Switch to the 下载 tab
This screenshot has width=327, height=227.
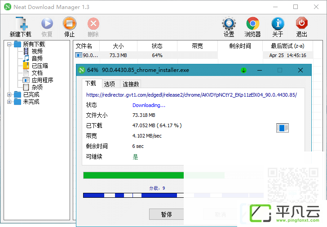91,84
